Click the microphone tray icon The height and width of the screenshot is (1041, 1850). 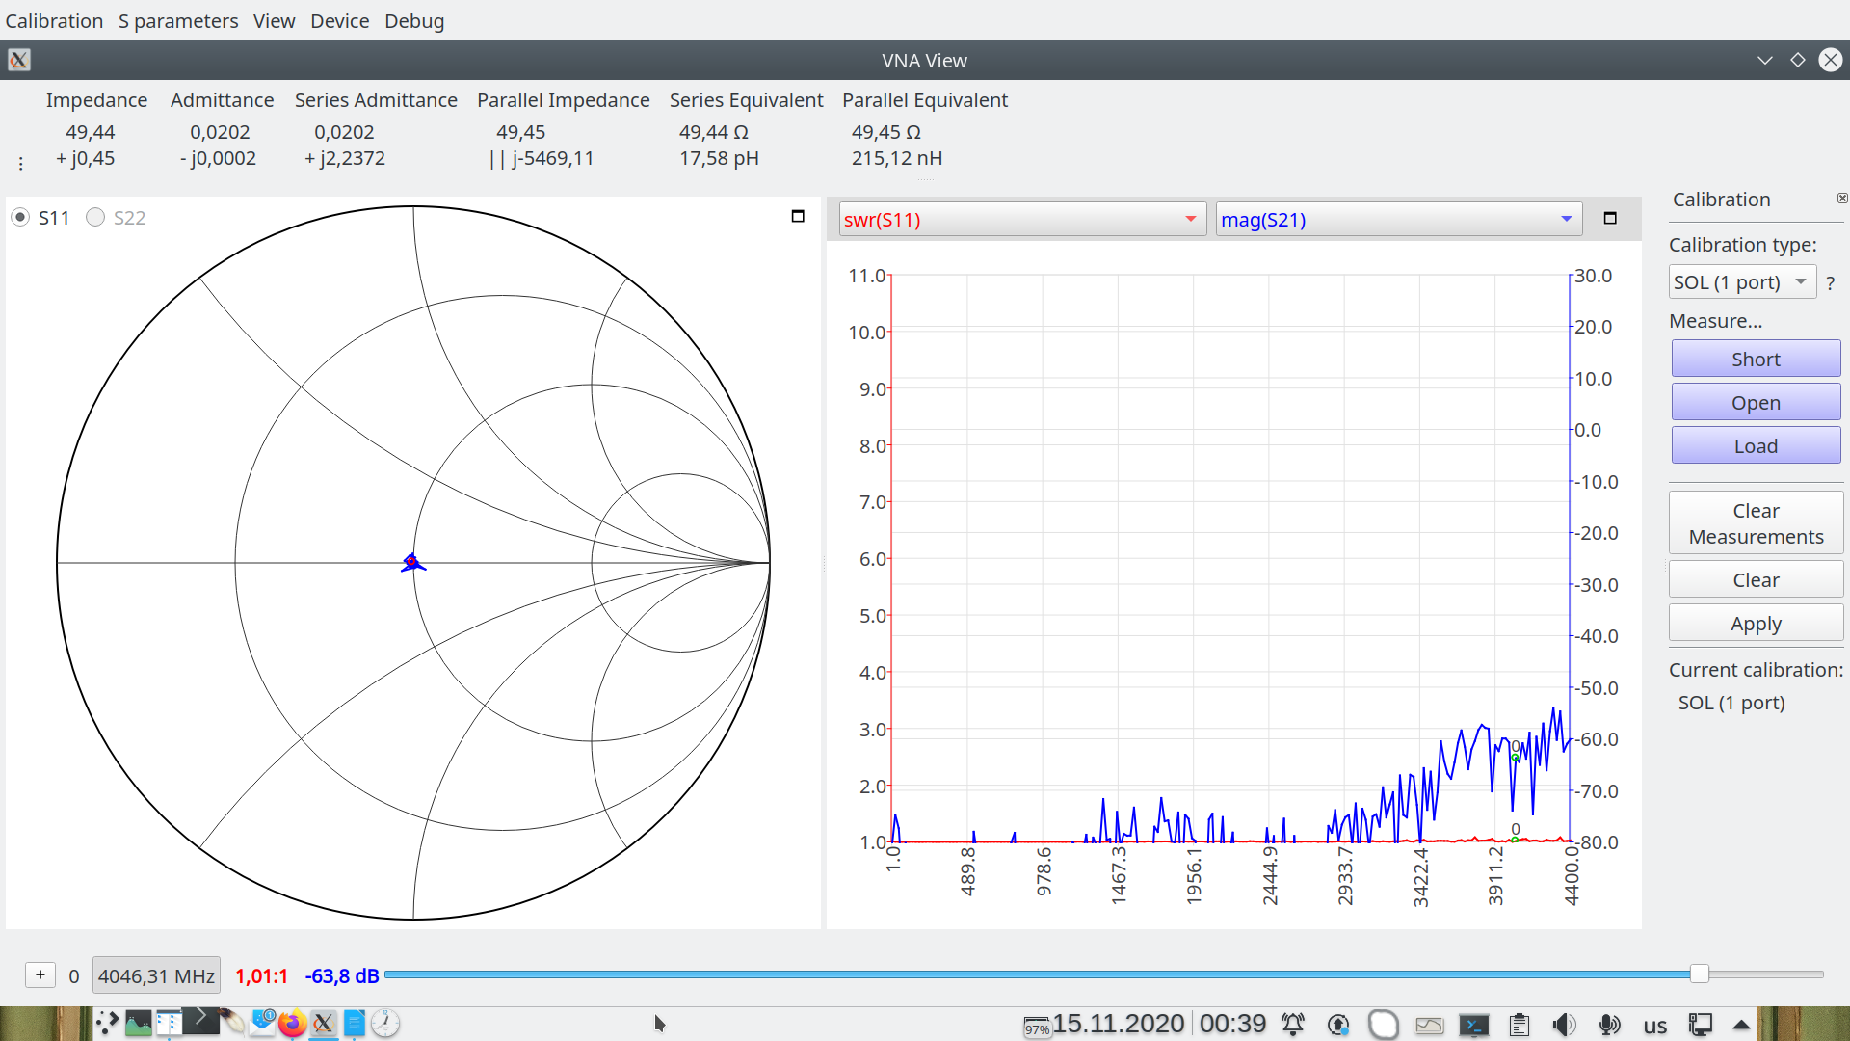[x=1608, y=1025]
